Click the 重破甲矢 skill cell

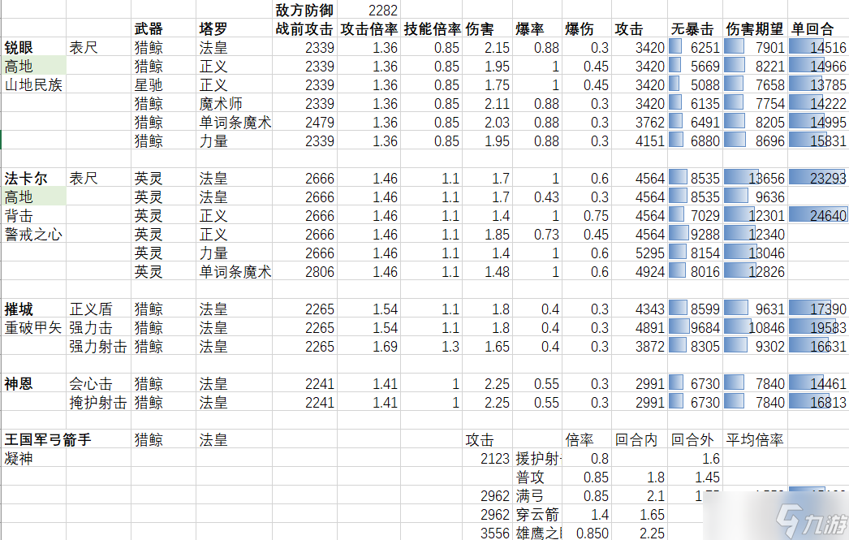click(x=32, y=328)
